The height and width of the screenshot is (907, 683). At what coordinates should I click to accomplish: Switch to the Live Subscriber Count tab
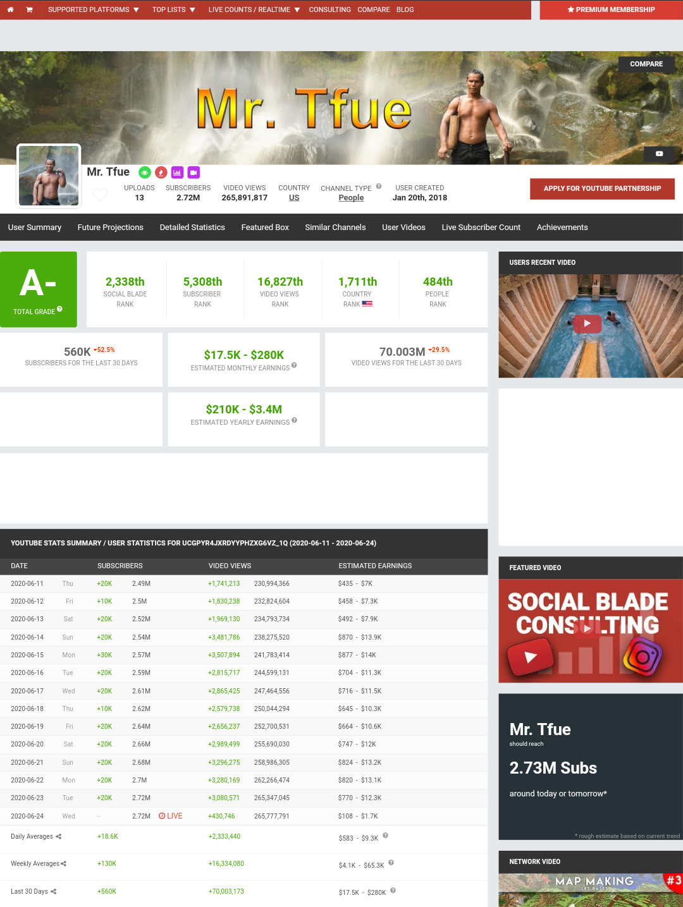(481, 228)
